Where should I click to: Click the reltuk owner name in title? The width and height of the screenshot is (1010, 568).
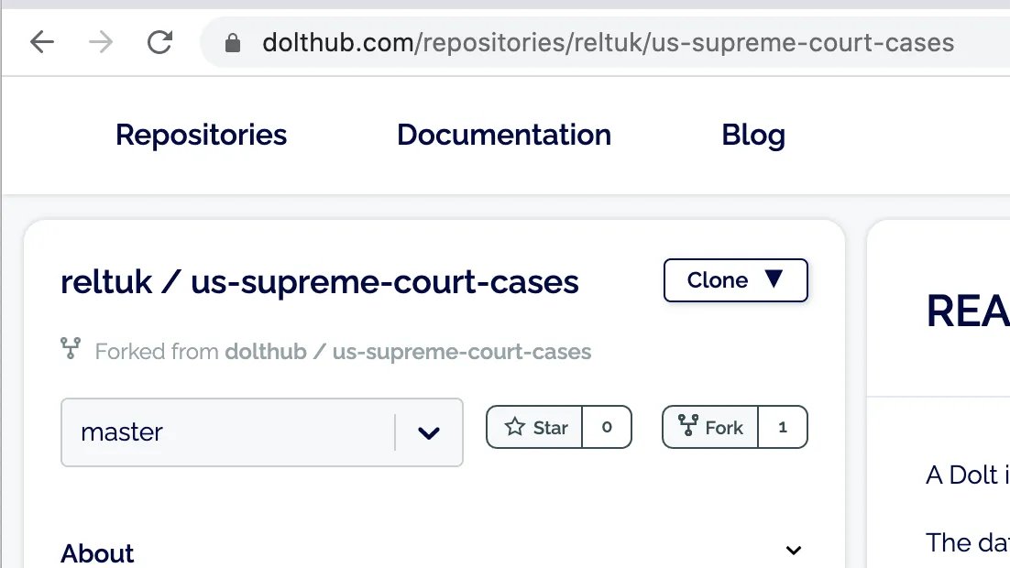click(x=106, y=282)
